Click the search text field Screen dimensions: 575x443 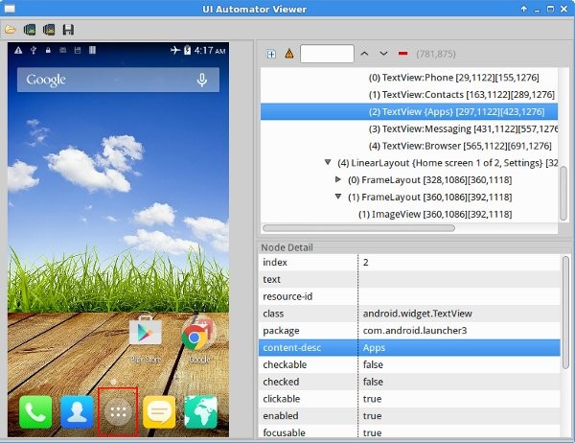coord(327,54)
